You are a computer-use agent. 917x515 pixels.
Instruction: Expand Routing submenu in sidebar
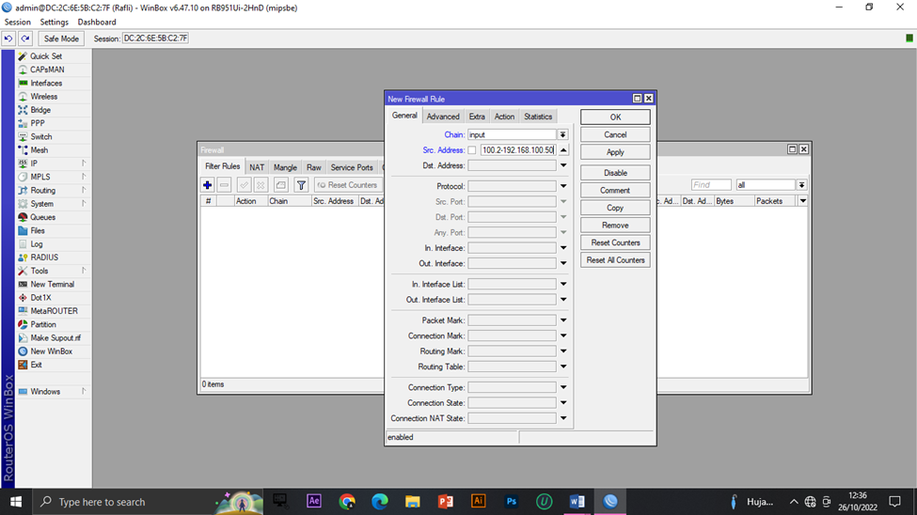pyautogui.click(x=84, y=191)
